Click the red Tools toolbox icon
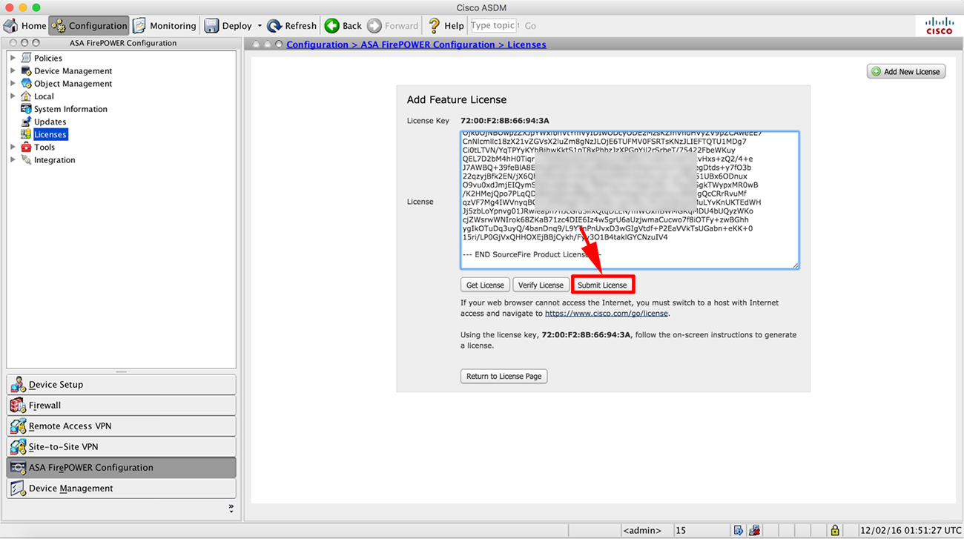Viewport: 964px width, 539px height. point(26,147)
